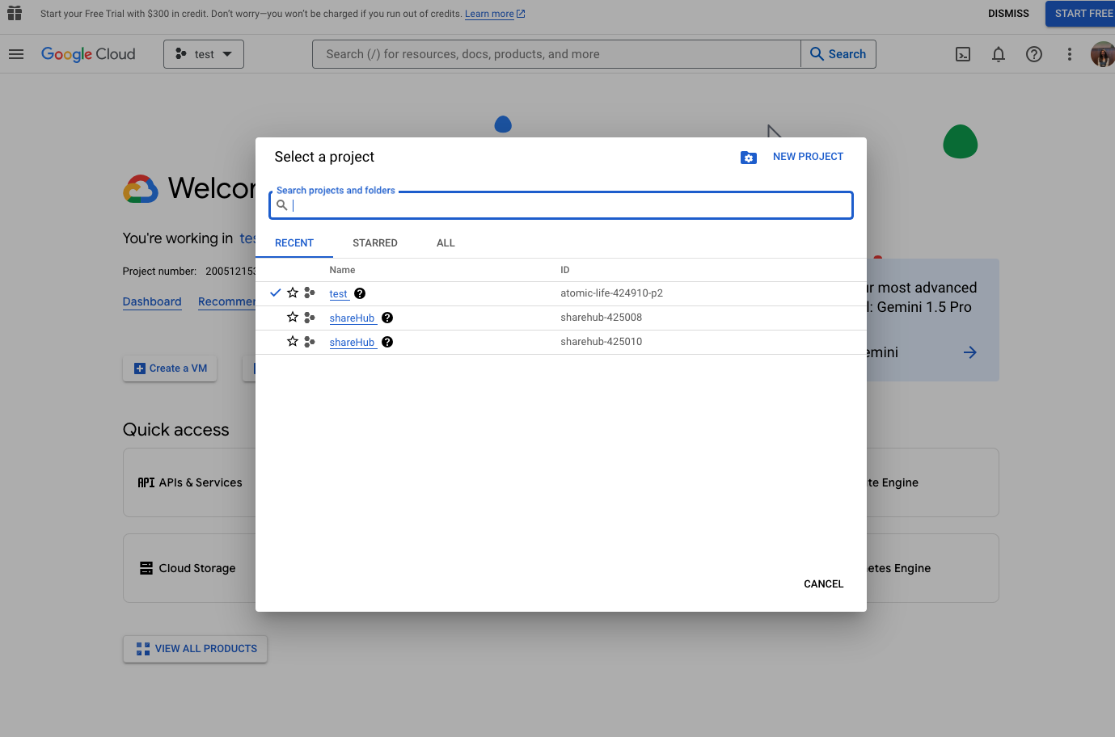Open the notifications bell
This screenshot has height=737, width=1115.
click(x=999, y=54)
